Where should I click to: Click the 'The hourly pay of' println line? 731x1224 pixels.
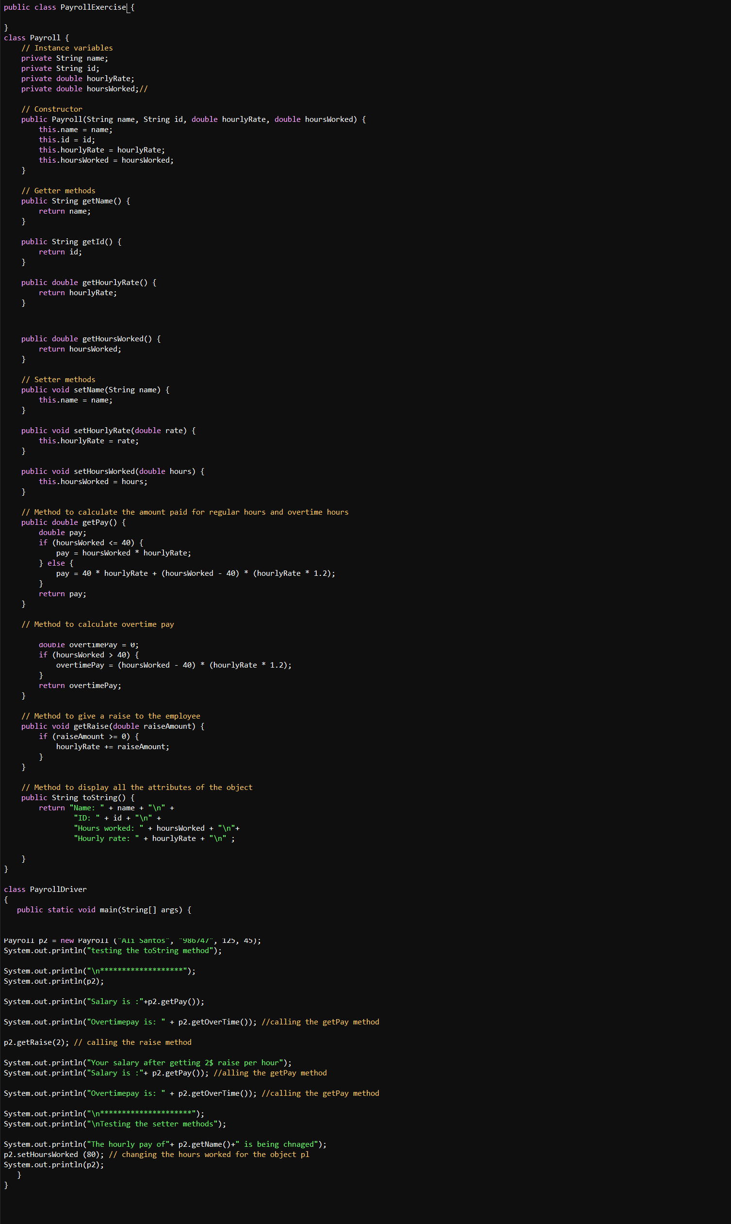click(x=165, y=1145)
